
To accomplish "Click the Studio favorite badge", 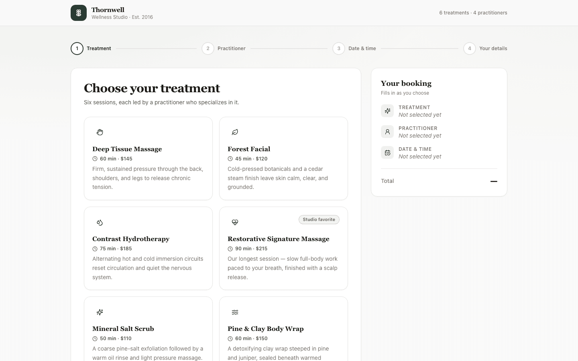I will point(319,219).
